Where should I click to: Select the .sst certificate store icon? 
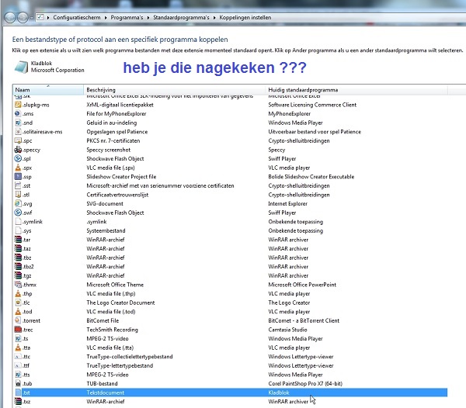18,185
